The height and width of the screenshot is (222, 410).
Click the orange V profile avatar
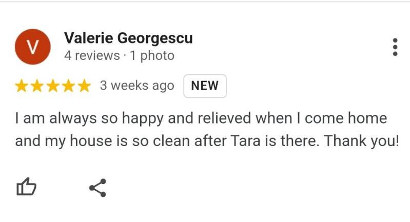pyautogui.click(x=32, y=47)
